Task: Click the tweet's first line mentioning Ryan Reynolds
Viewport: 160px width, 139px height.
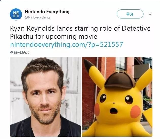Action: (80, 28)
